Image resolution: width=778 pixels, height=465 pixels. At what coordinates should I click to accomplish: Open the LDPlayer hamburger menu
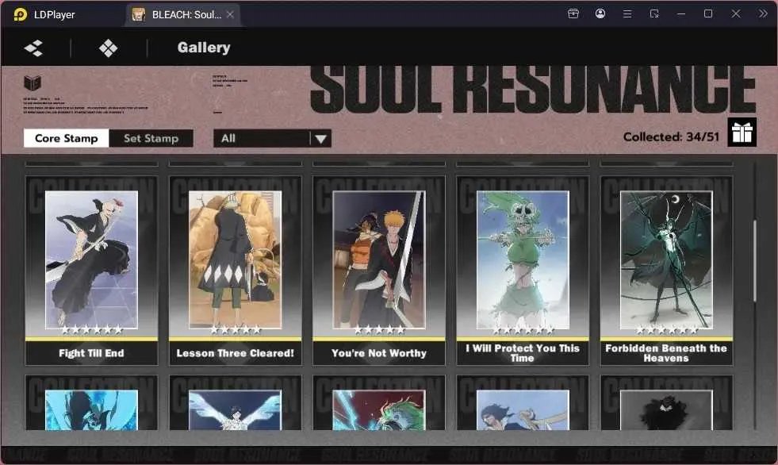[x=627, y=14]
